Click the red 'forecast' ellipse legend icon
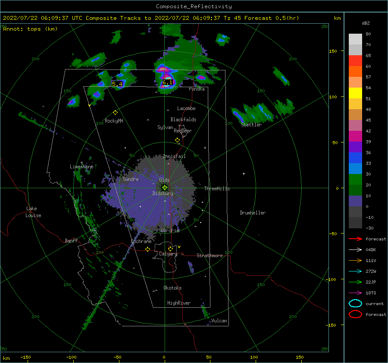This screenshot has width=388, height=363. tap(355, 314)
